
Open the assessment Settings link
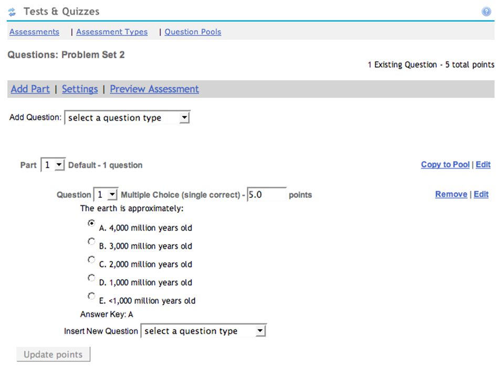click(80, 89)
